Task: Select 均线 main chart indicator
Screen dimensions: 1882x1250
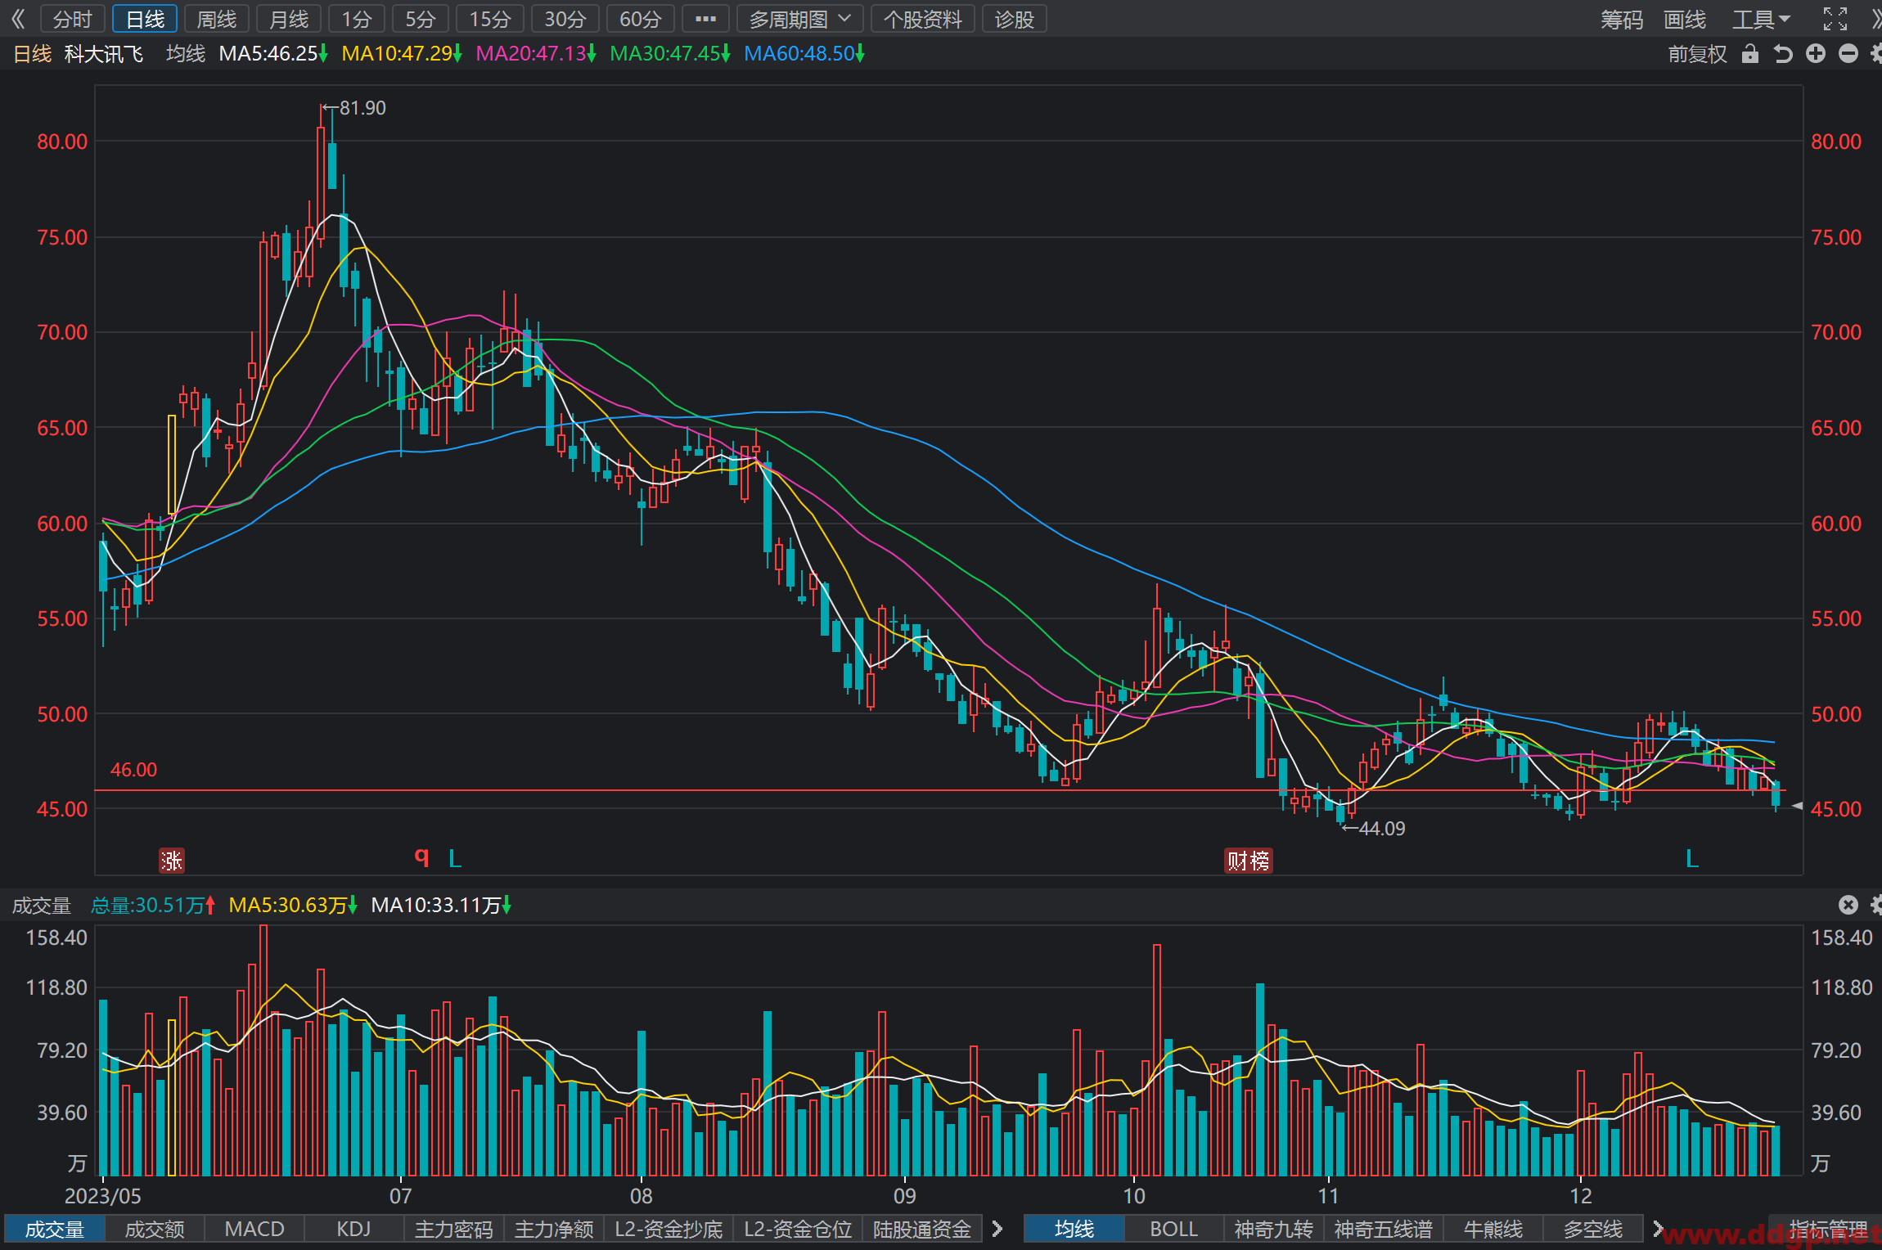Action: pos(1074,1229)
